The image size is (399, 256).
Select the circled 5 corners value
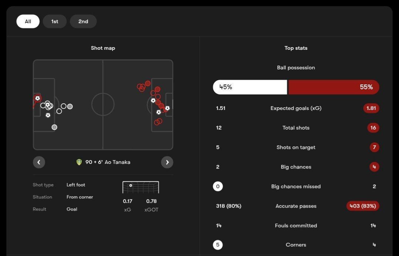pyautogui.click(x=218, y=245)
